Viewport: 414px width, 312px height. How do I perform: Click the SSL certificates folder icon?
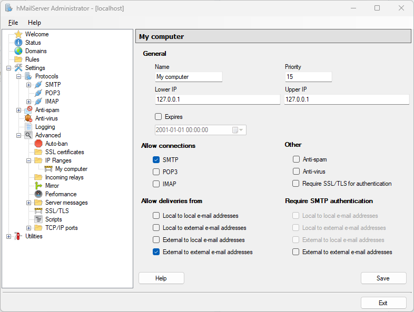pyautogui.click(x=38, y=152)
